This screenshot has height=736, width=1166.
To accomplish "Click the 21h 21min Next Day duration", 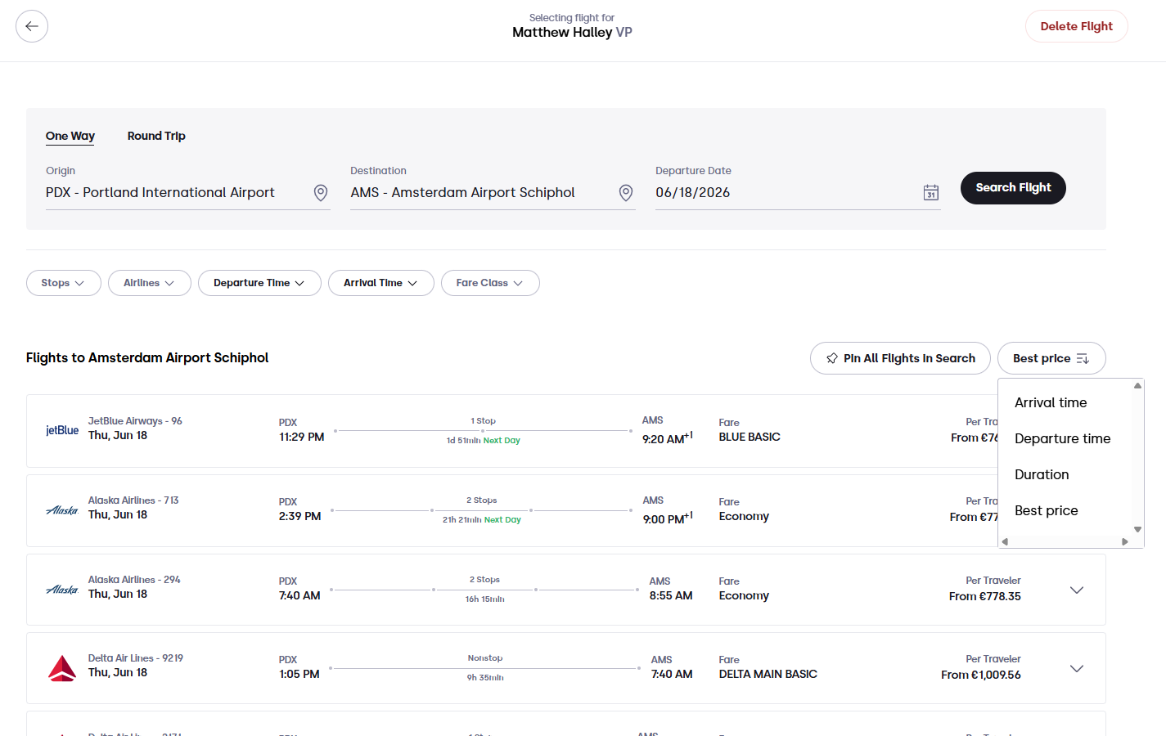I will [x=482, y=520].
